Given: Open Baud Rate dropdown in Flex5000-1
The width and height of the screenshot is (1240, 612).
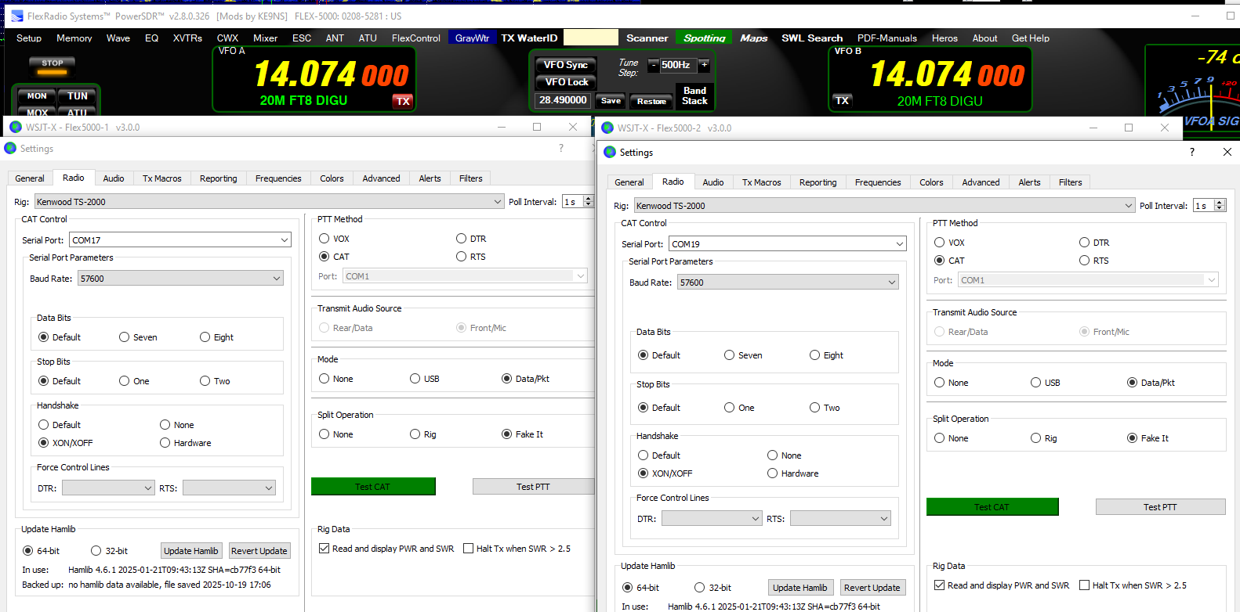Looking at the screenshot, I should pyautogui.click(x=180, y=279).
